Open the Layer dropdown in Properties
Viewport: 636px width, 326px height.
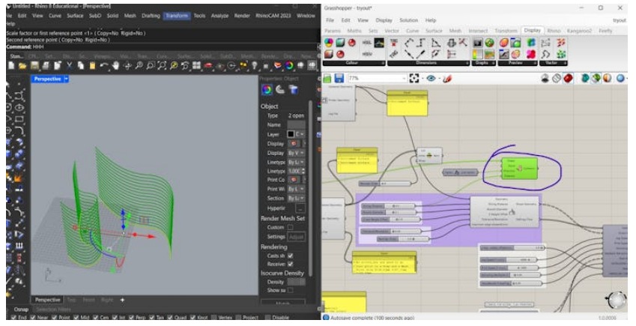click(301, 134)
